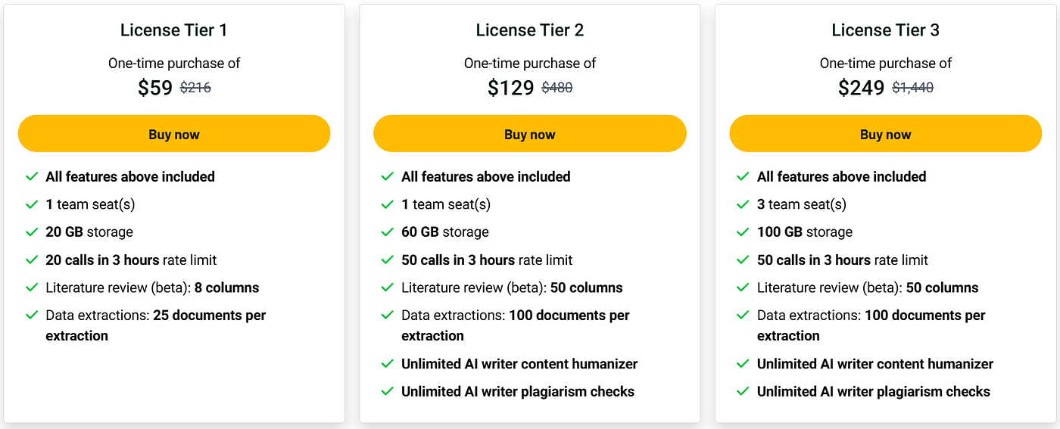Click Tier 3 checkmark for plagiarism checks
The width and height of the screenshot is (1060, 429).
tap(744, 392)
